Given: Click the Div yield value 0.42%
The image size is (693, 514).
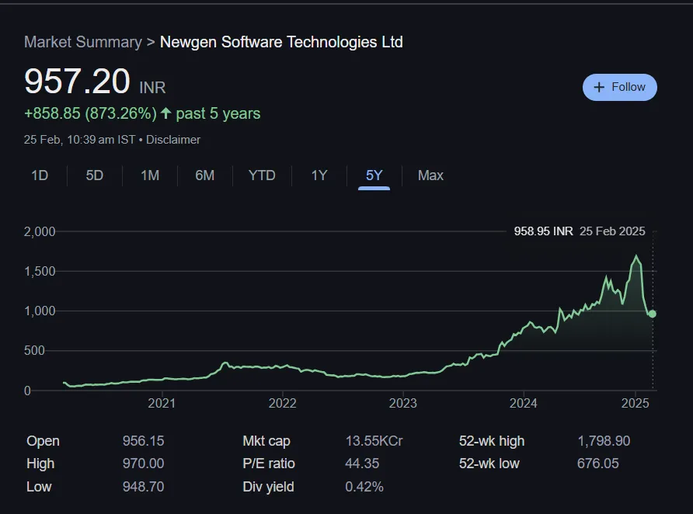Looking at the screenshot, I should 364,487.
